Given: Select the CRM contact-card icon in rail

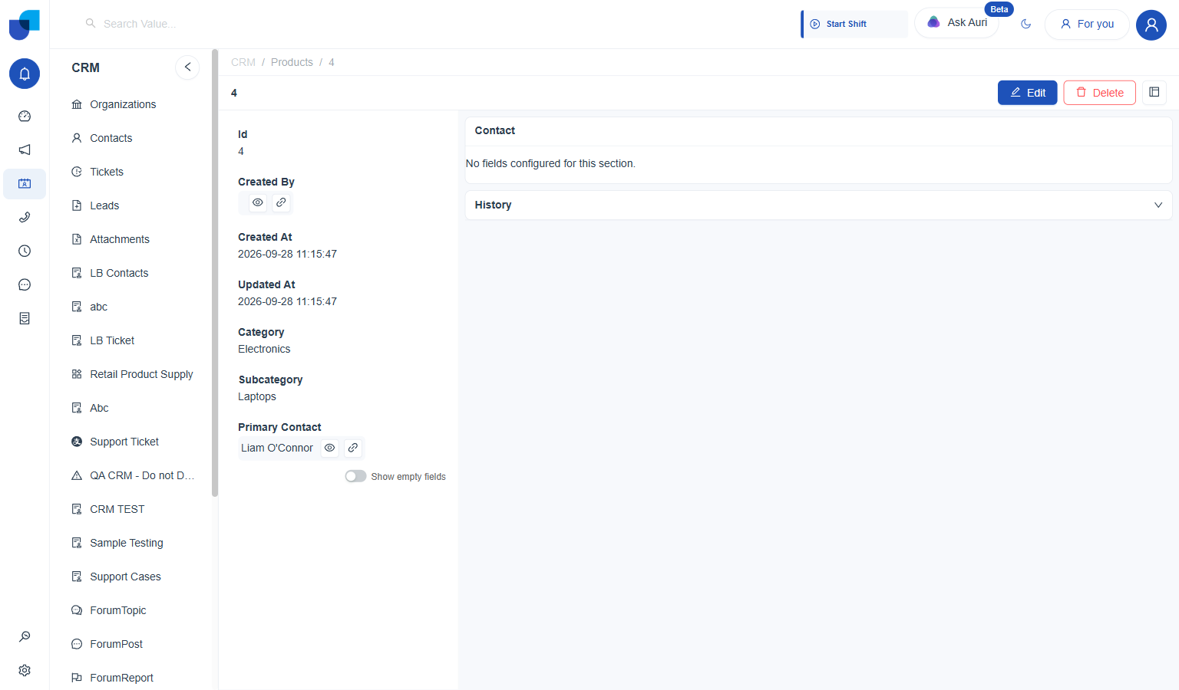Looking at the screenshot, I should tap(25, 184).
